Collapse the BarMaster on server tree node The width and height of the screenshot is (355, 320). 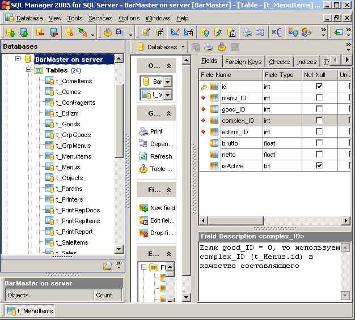pyautogui.click(x=18, y=59)
